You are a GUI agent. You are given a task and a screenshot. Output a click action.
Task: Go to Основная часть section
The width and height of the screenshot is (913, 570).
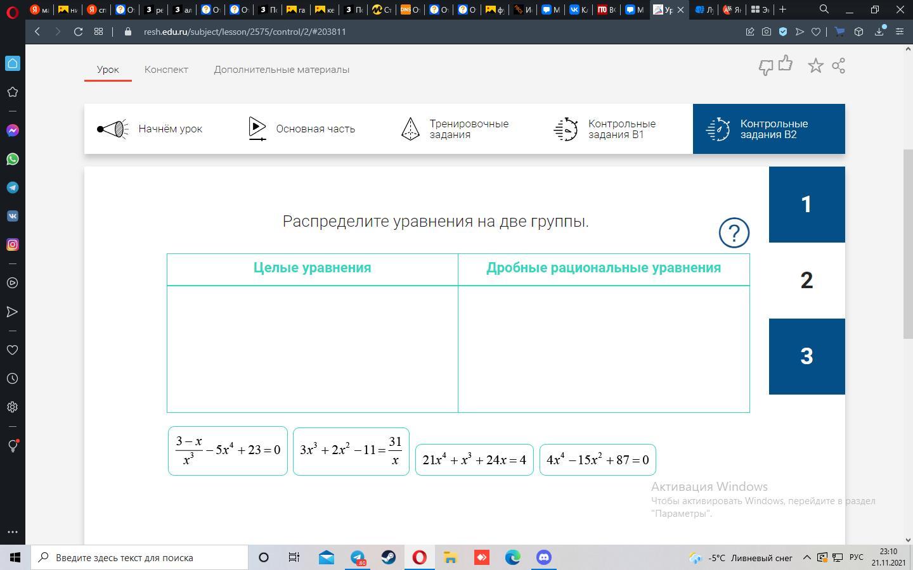pyautogui.click(x=302, y=129)
